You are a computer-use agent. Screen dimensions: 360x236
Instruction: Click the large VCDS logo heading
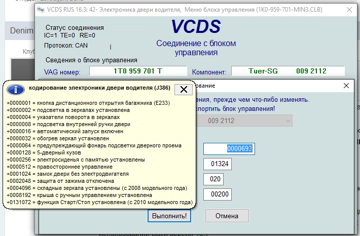click(196, 26)
